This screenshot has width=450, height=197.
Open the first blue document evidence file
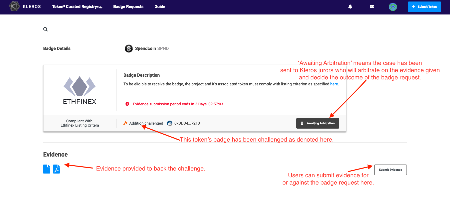tap(46, 169)
